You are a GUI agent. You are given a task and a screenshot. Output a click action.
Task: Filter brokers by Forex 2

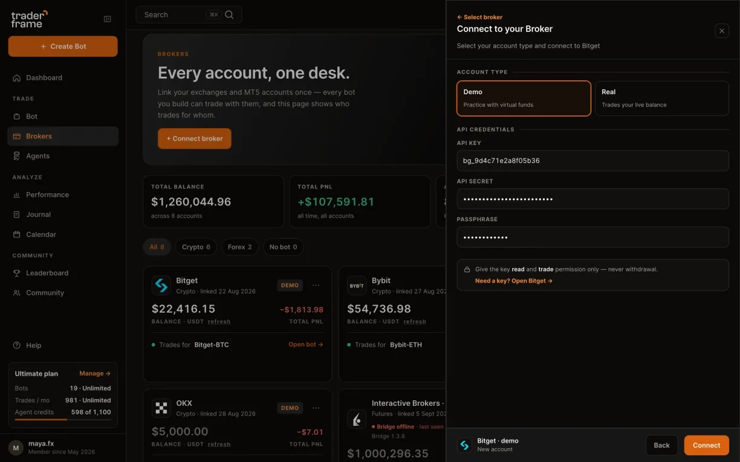click(240, 247)
